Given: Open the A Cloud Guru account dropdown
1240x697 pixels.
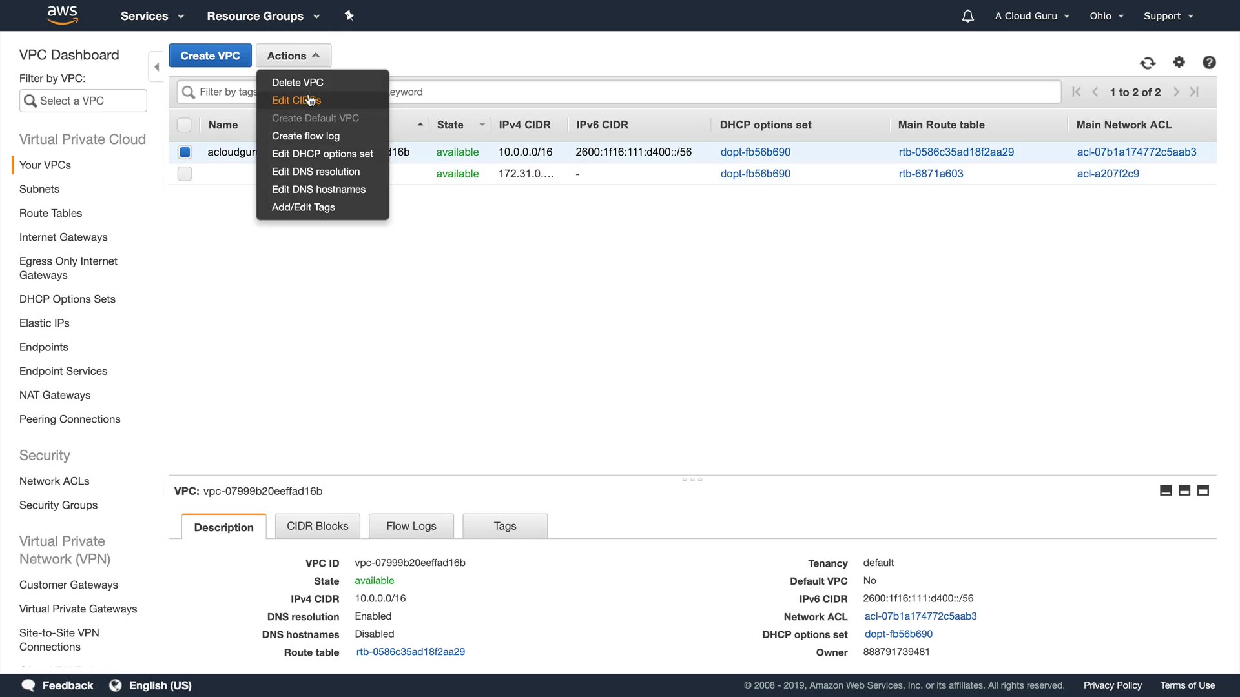Looking at the screenshot, I should click(x=1031, y=16).
